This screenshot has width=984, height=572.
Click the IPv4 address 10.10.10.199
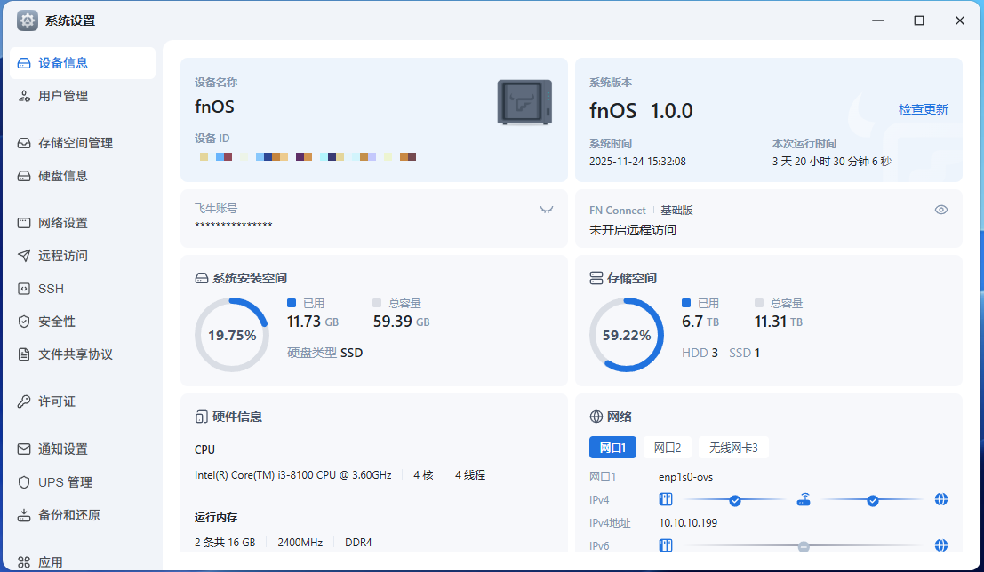point(688,523)
